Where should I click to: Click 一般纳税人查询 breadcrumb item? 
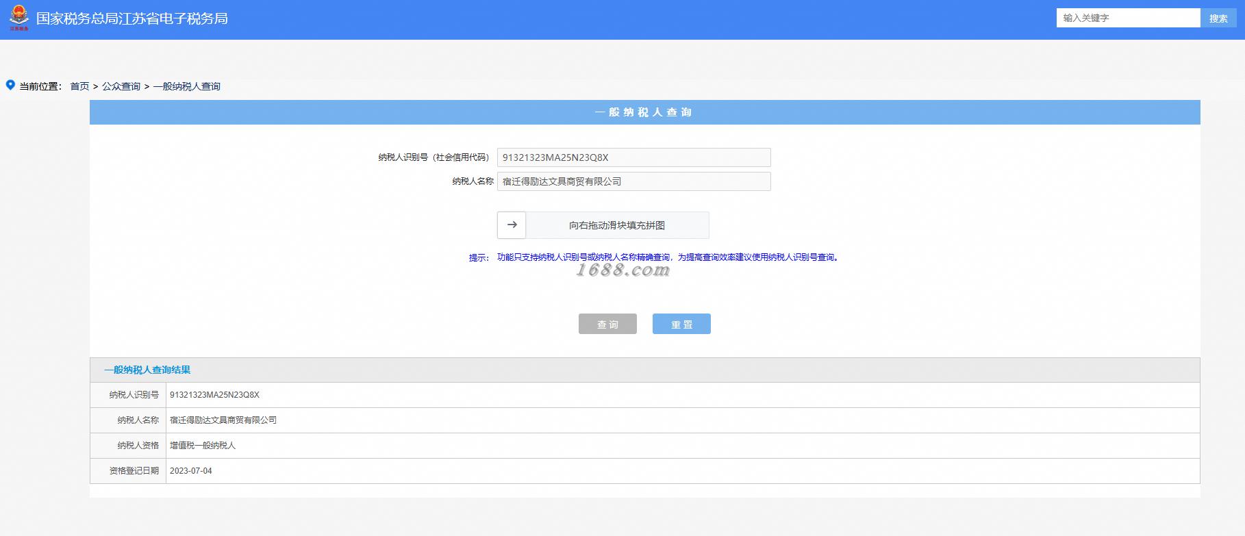click(187, 86)
